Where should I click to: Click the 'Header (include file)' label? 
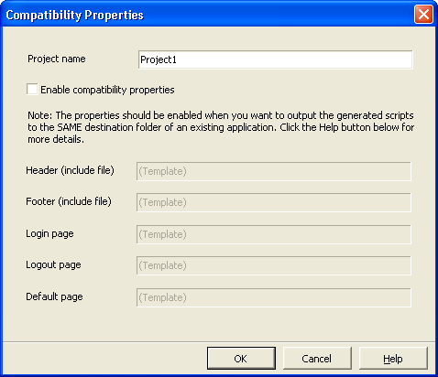[70, 170]
